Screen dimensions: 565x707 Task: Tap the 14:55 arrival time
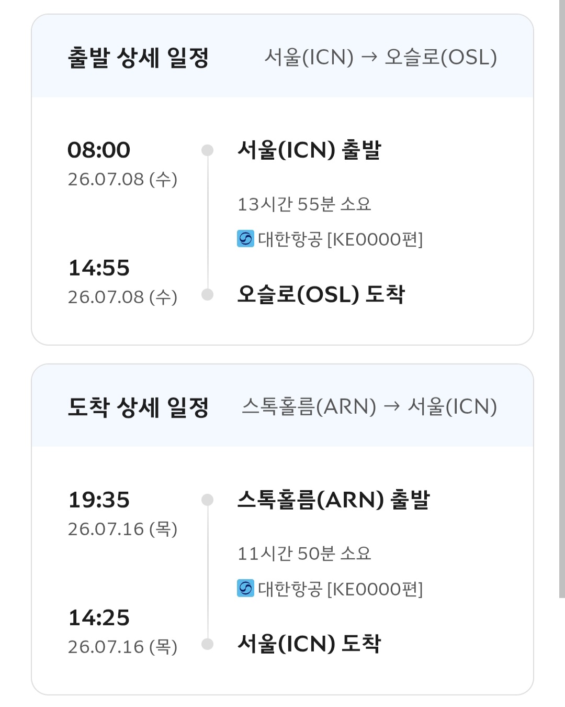[99, 268]
